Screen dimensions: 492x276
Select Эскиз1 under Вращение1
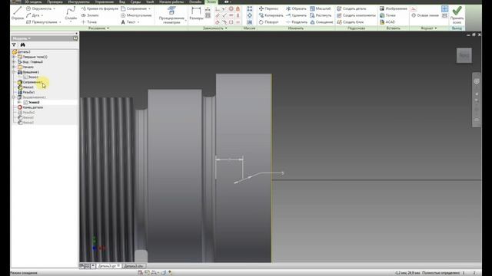(x=31, y=77)
